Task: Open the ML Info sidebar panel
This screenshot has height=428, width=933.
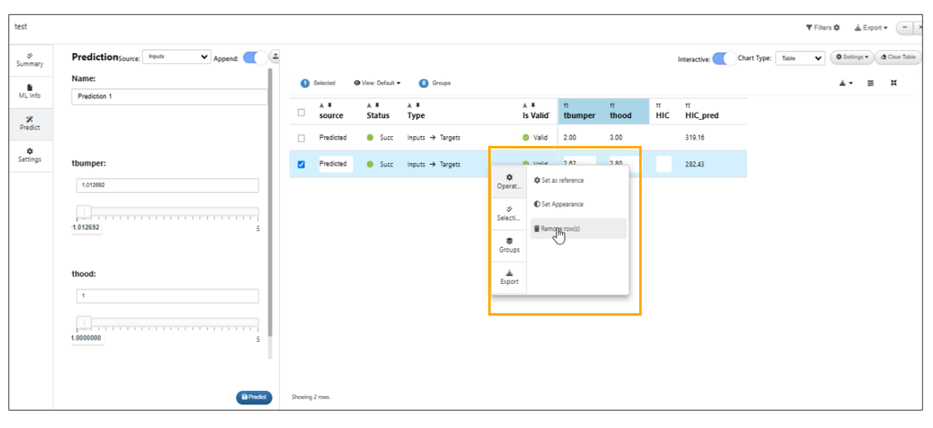Action: 30,91
